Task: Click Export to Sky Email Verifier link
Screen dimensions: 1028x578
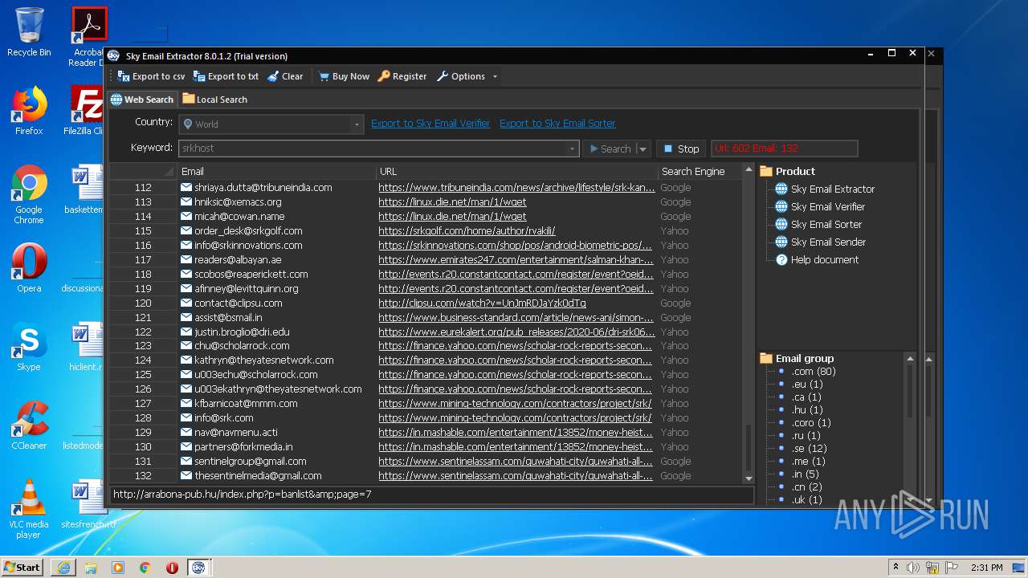Action: pyautogui.click(x=430, y=124)
